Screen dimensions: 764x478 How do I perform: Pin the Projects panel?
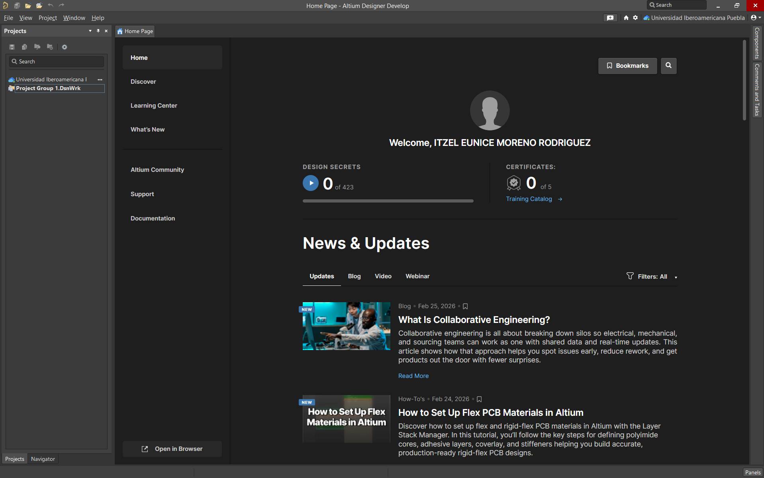click(98, 31)
